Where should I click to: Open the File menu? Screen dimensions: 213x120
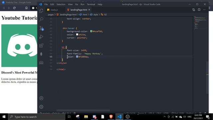[46, 4]
